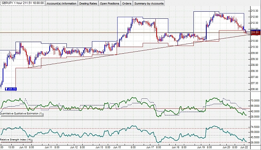Open the Account(s) Information tab

[61, 3]
